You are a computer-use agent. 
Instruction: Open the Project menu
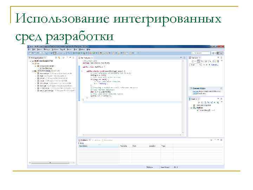[69, 50]
